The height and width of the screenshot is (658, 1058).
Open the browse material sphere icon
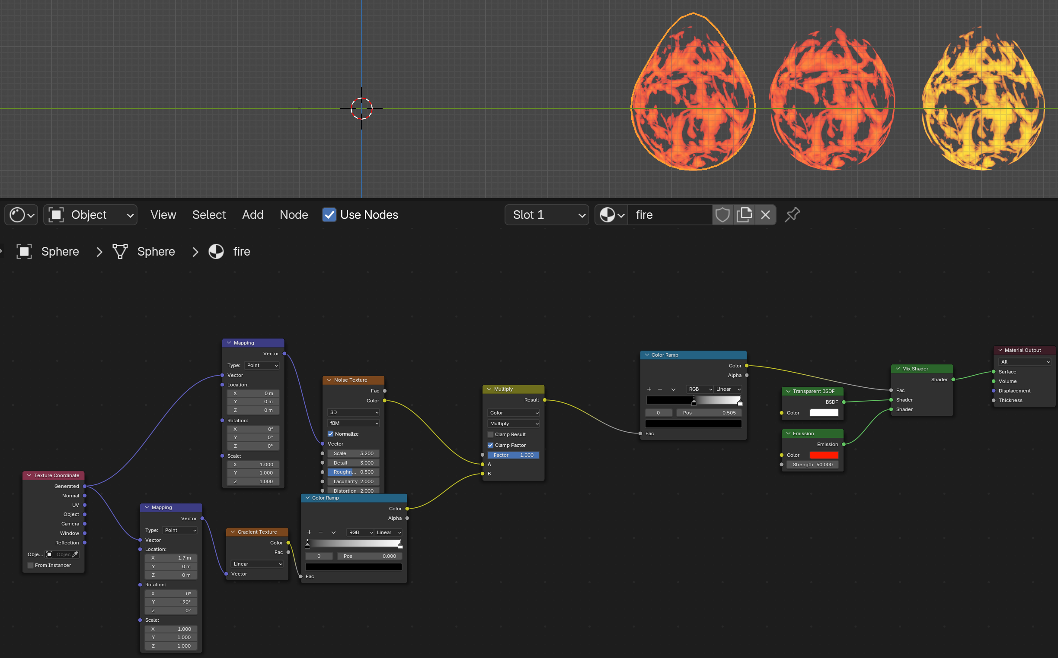(x=612, y=215)
